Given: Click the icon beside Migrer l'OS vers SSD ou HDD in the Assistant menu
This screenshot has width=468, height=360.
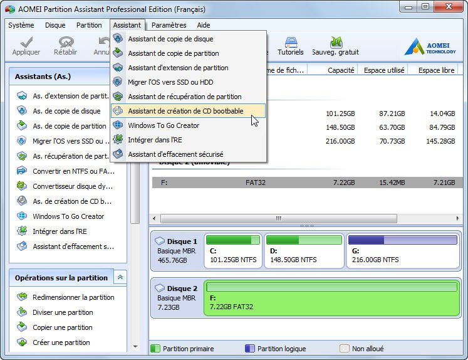Looking at the screenshot, I should (118, 82).
